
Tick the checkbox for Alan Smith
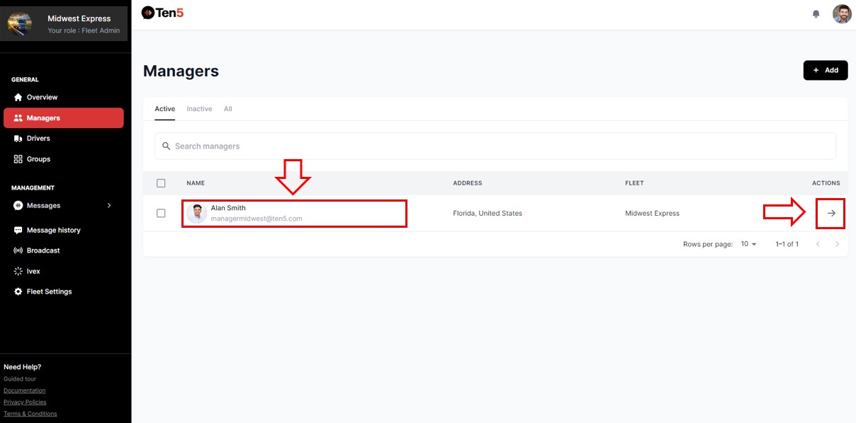[x=161, y=213]
